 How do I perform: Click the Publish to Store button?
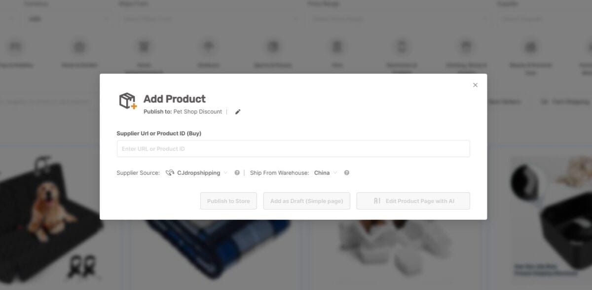coord(228,201)
